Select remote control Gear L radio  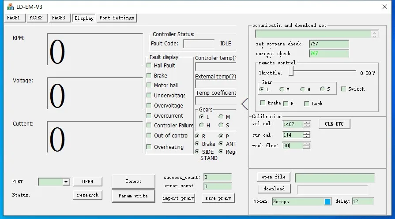(x=261, y=89)
